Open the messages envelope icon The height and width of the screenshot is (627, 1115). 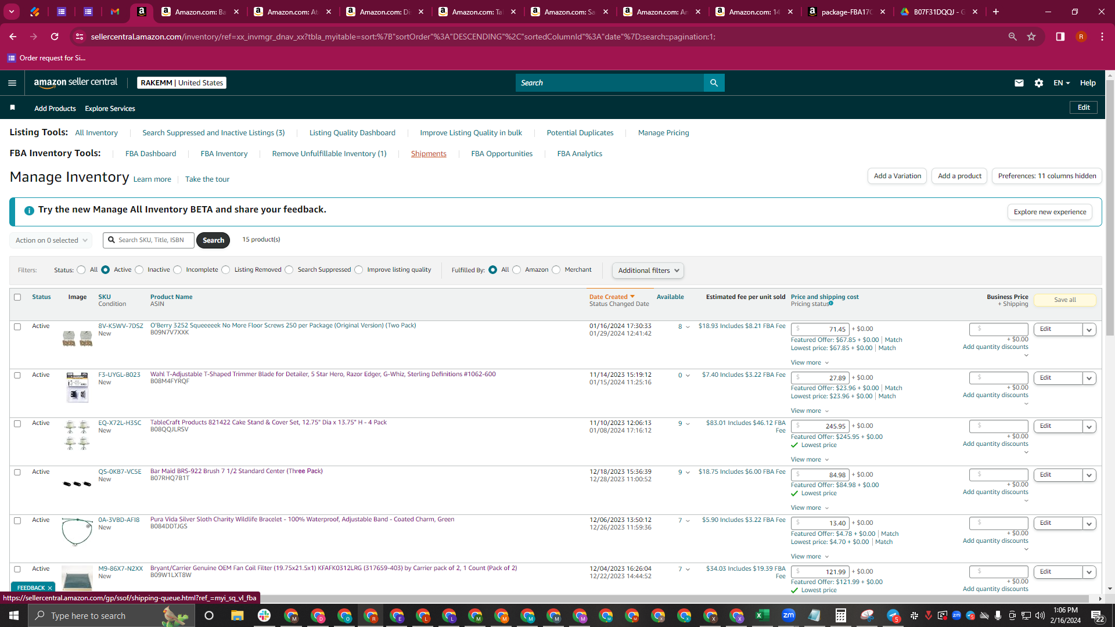pyautogui.click(x=1019, y=83)
